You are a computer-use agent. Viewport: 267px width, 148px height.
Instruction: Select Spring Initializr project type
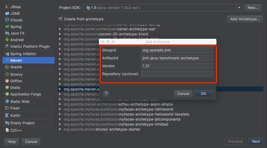29,54
